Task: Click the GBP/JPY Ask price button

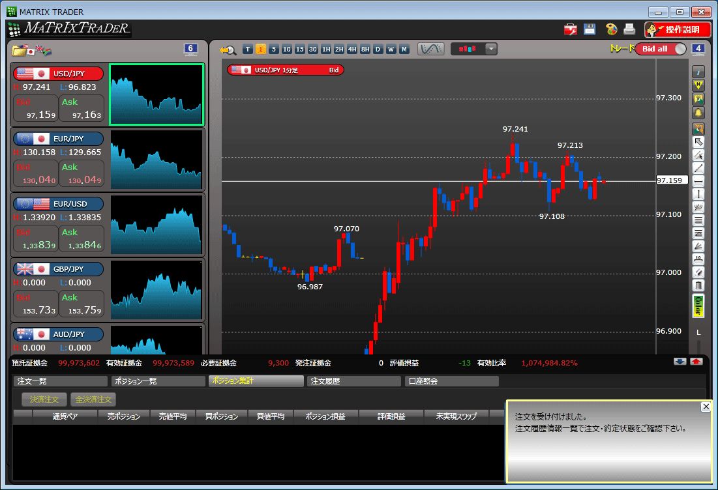Action: pyautogui.click(x=82, y=304)
